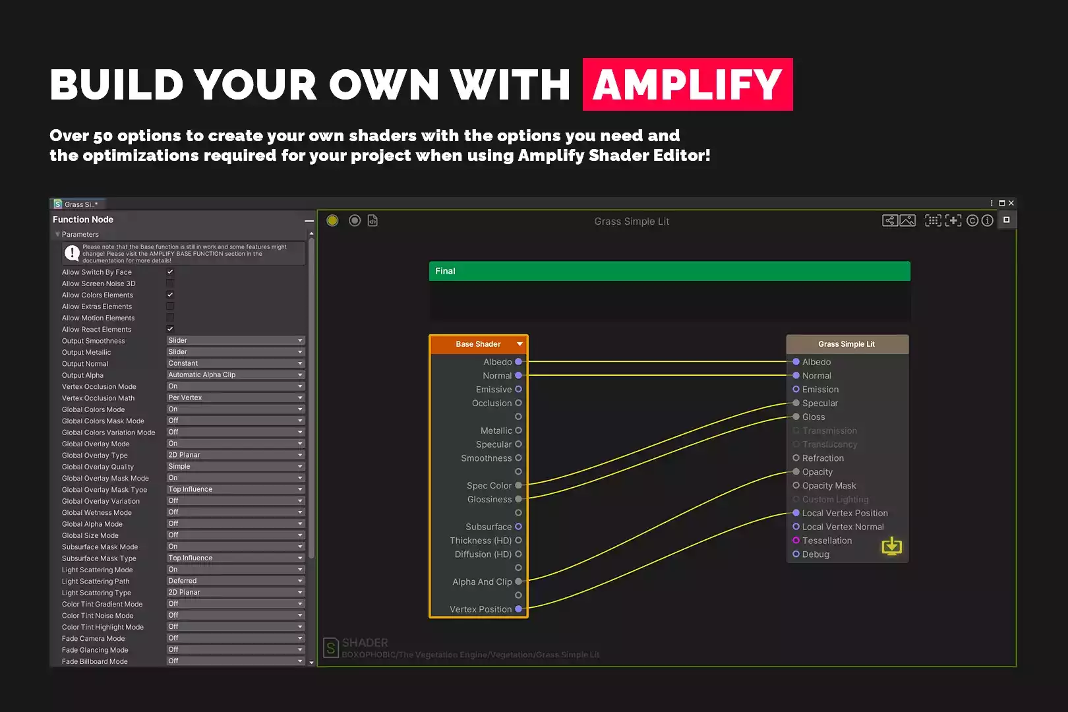Open Output Alpha dropdown
Image resolution: width=1068 pixels, height=712 pixels.
(x=235, y=375)
